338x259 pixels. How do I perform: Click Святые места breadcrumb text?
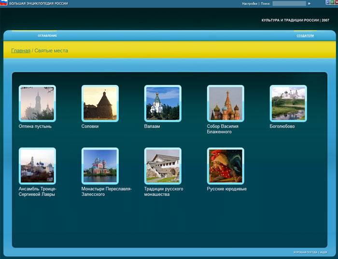coord(51,51)
